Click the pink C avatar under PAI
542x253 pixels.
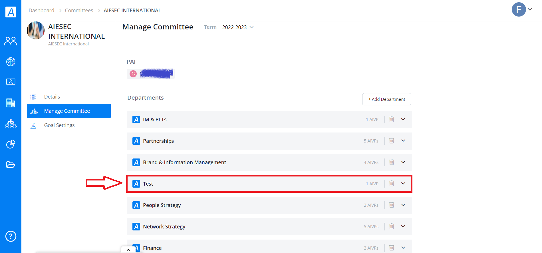pos(133,74)
